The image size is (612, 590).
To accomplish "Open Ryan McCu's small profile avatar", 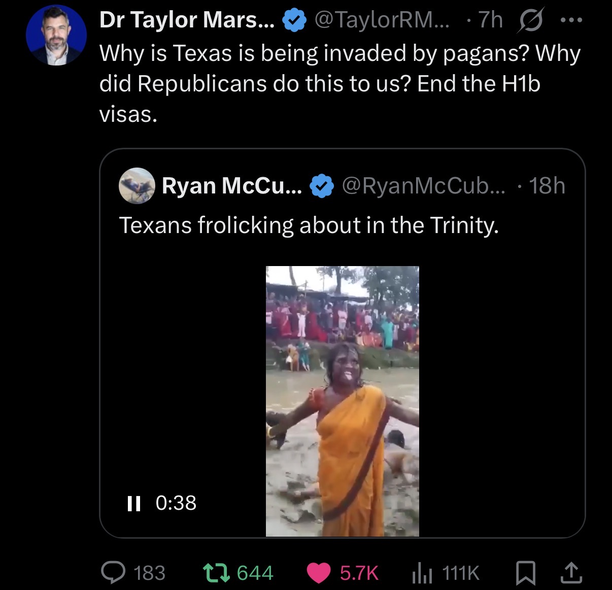I will click(137, 185).
